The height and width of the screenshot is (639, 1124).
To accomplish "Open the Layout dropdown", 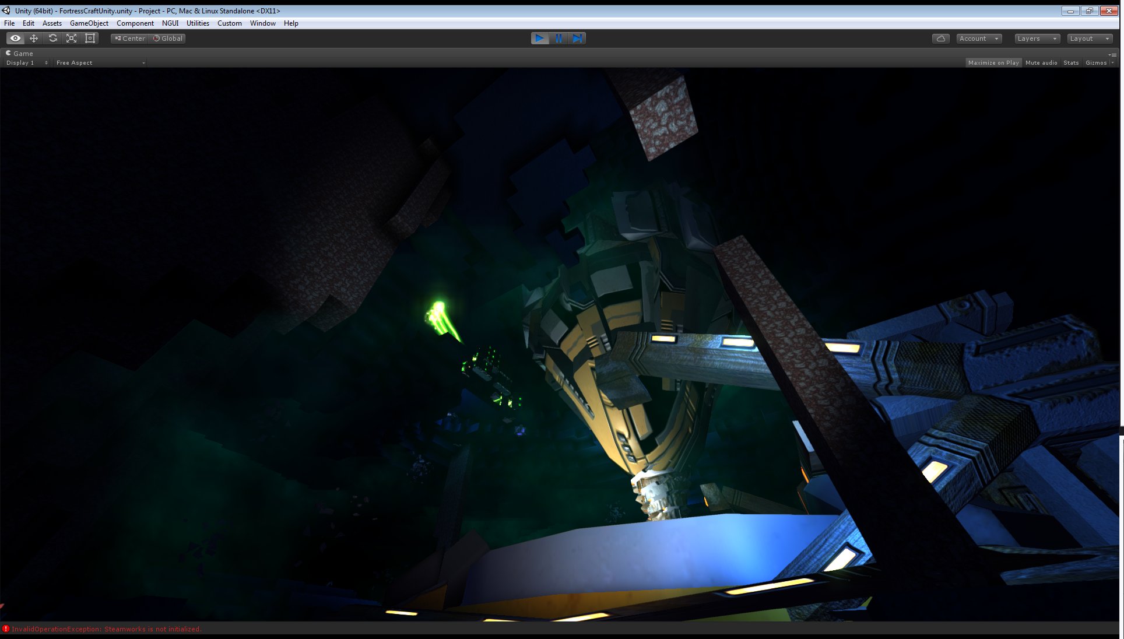I will (x=1090, y=38).
